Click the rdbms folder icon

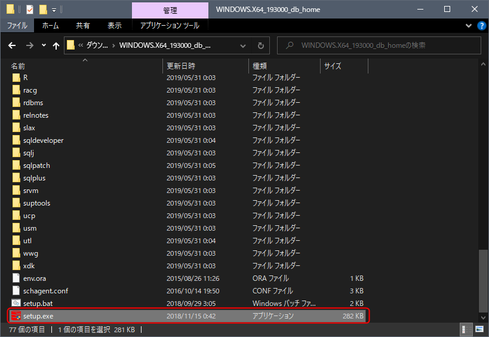tap(16, 102)
